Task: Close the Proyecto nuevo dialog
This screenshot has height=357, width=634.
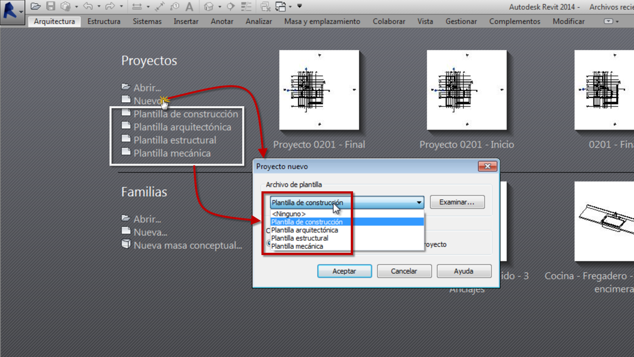Action: click(x=487, y=166)
